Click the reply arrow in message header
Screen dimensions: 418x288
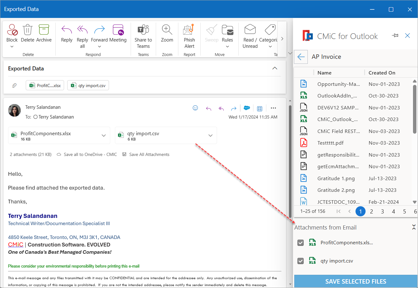[x=209, y=108]
